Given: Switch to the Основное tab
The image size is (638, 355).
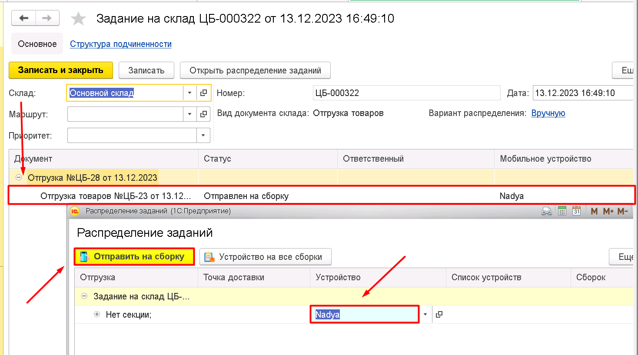Looking at the screenshot, I should [x=37, y=44].
